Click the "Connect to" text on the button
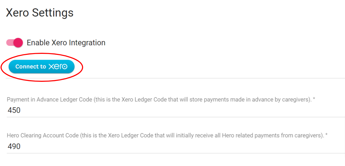 (31, 67)
